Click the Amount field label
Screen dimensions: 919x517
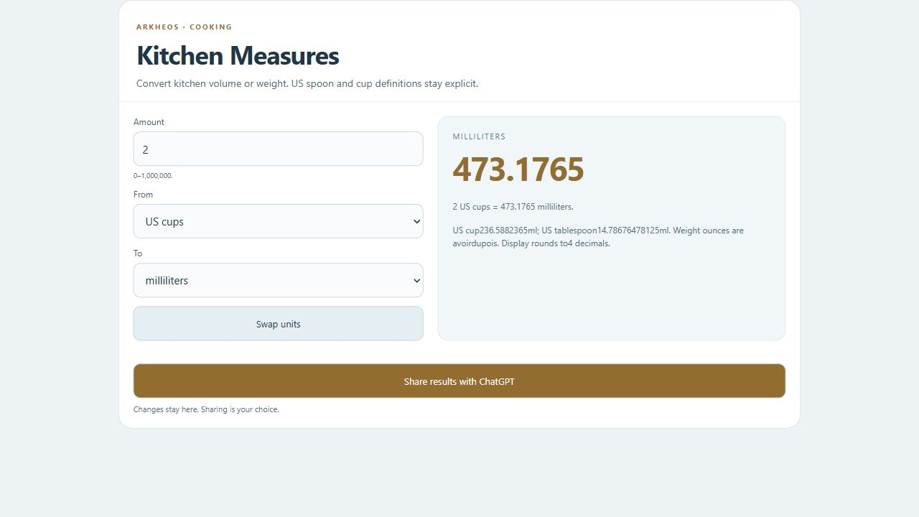[x=149, y=122]
